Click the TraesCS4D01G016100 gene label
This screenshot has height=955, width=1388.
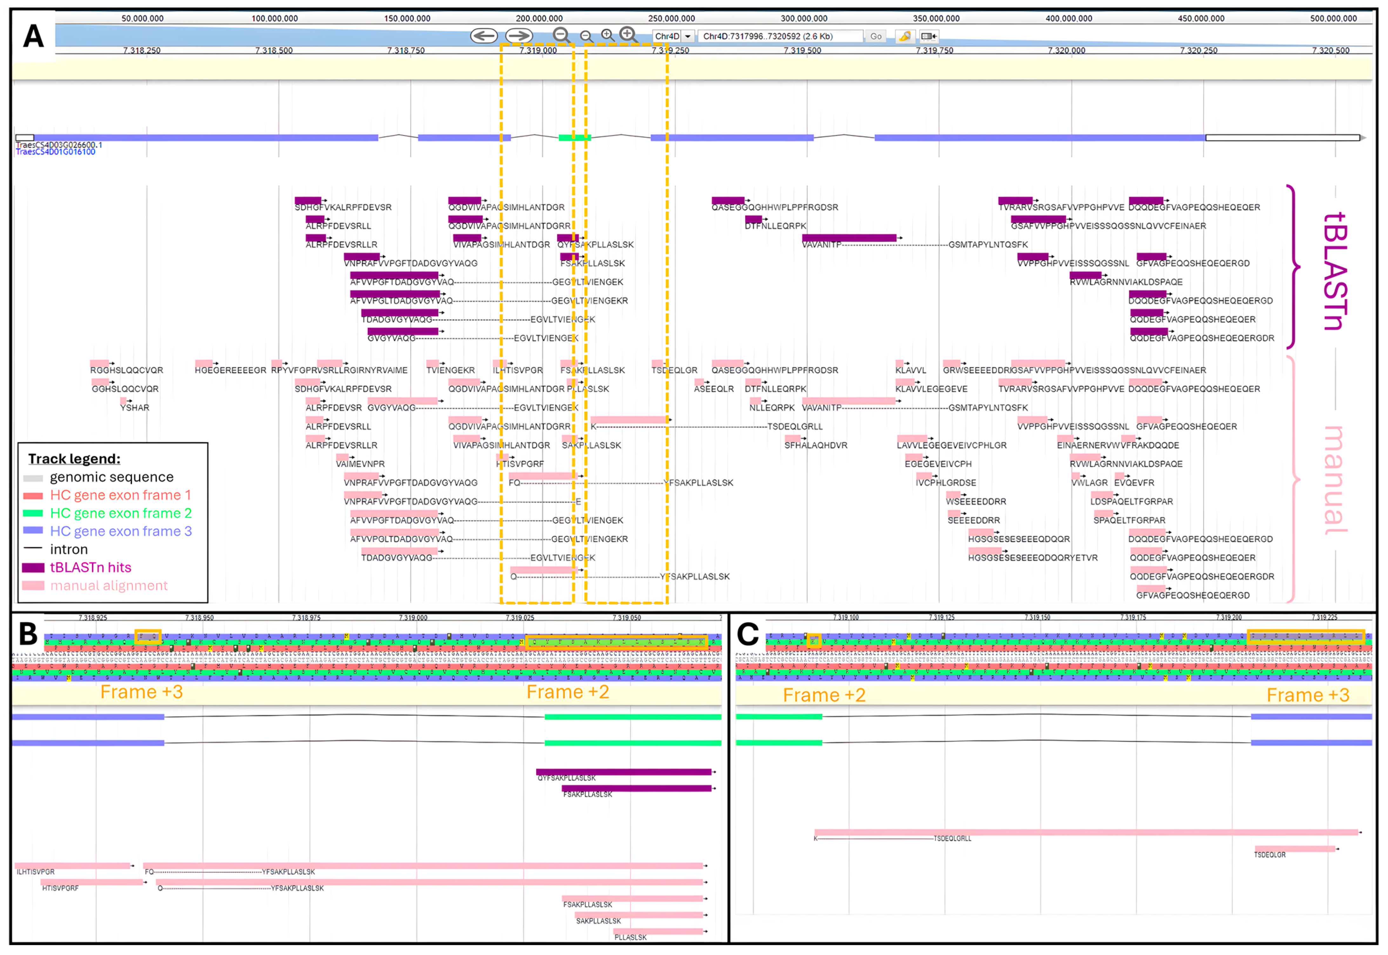55,152
